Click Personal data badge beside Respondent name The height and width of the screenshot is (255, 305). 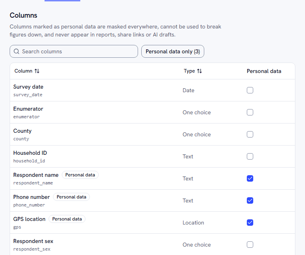(x=80, y=175)
